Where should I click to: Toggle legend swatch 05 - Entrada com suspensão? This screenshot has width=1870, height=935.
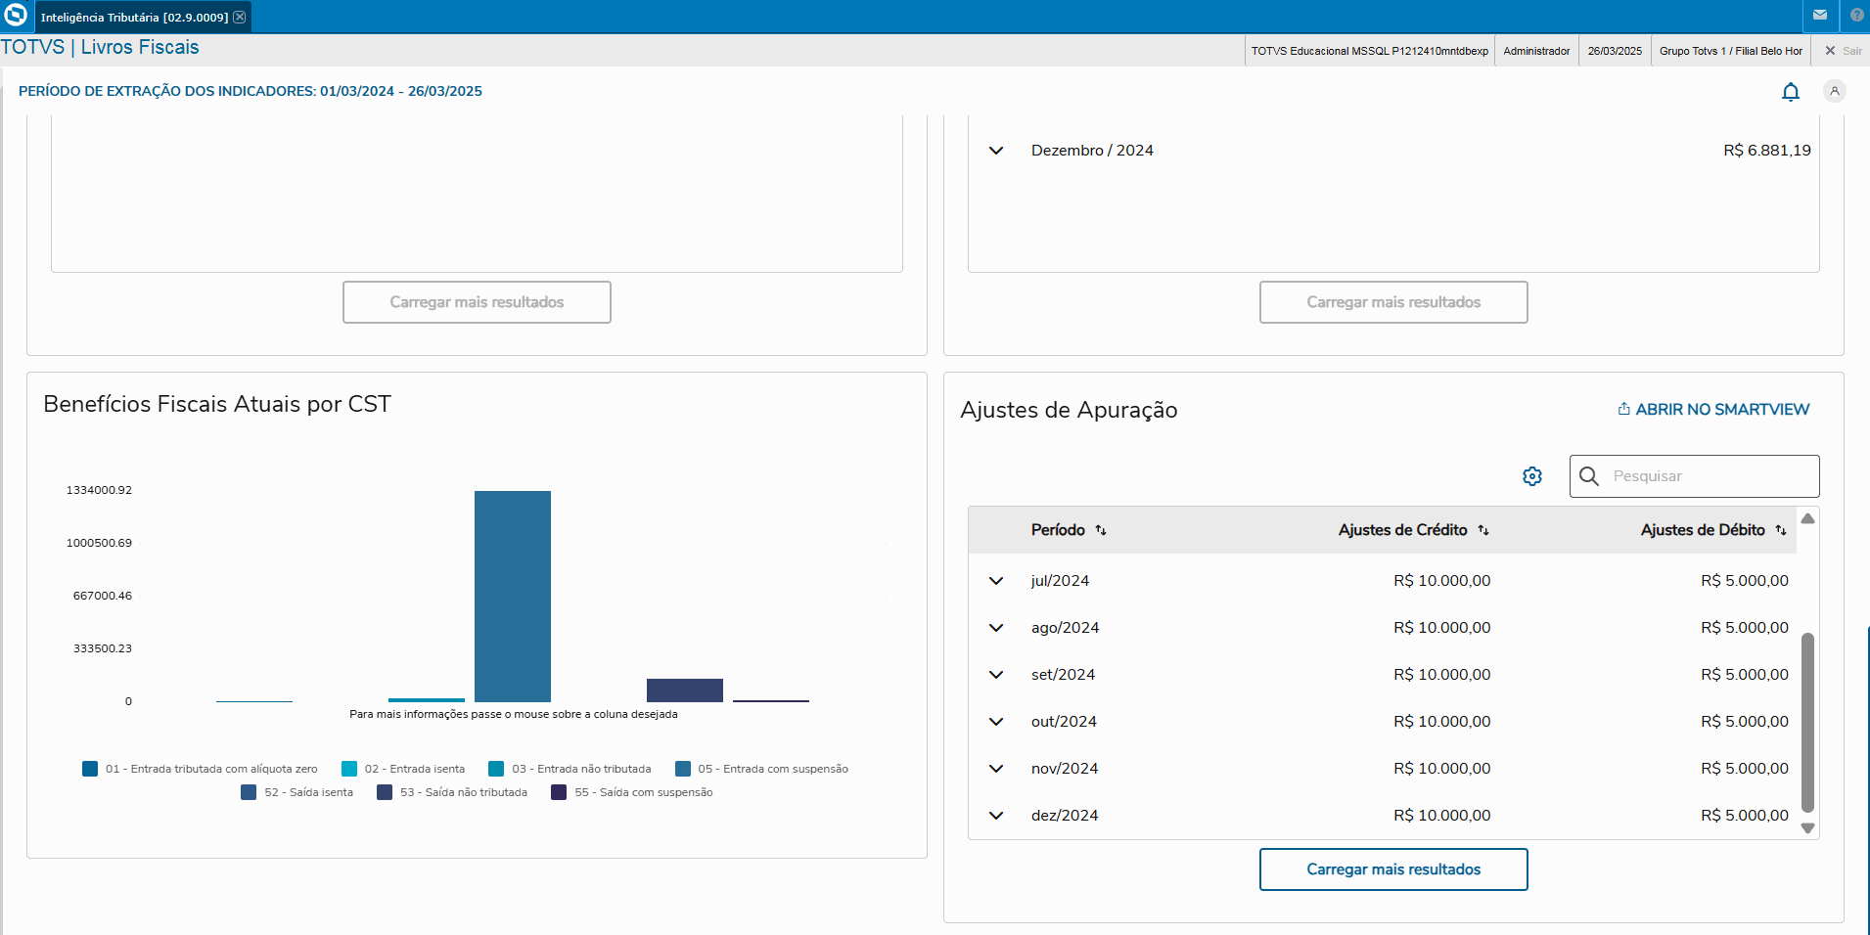pos(683,769)
